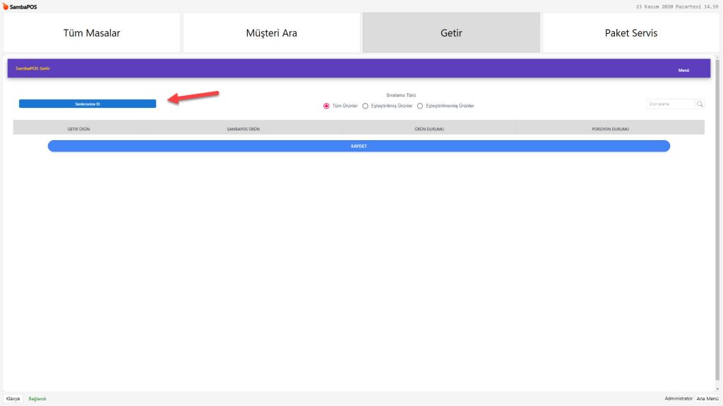Switch to the Müşteri Ara tab

pos(271,33)
